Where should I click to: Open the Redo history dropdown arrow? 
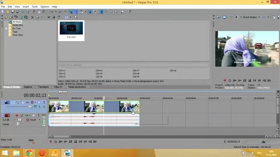click(x=65, y=12)
